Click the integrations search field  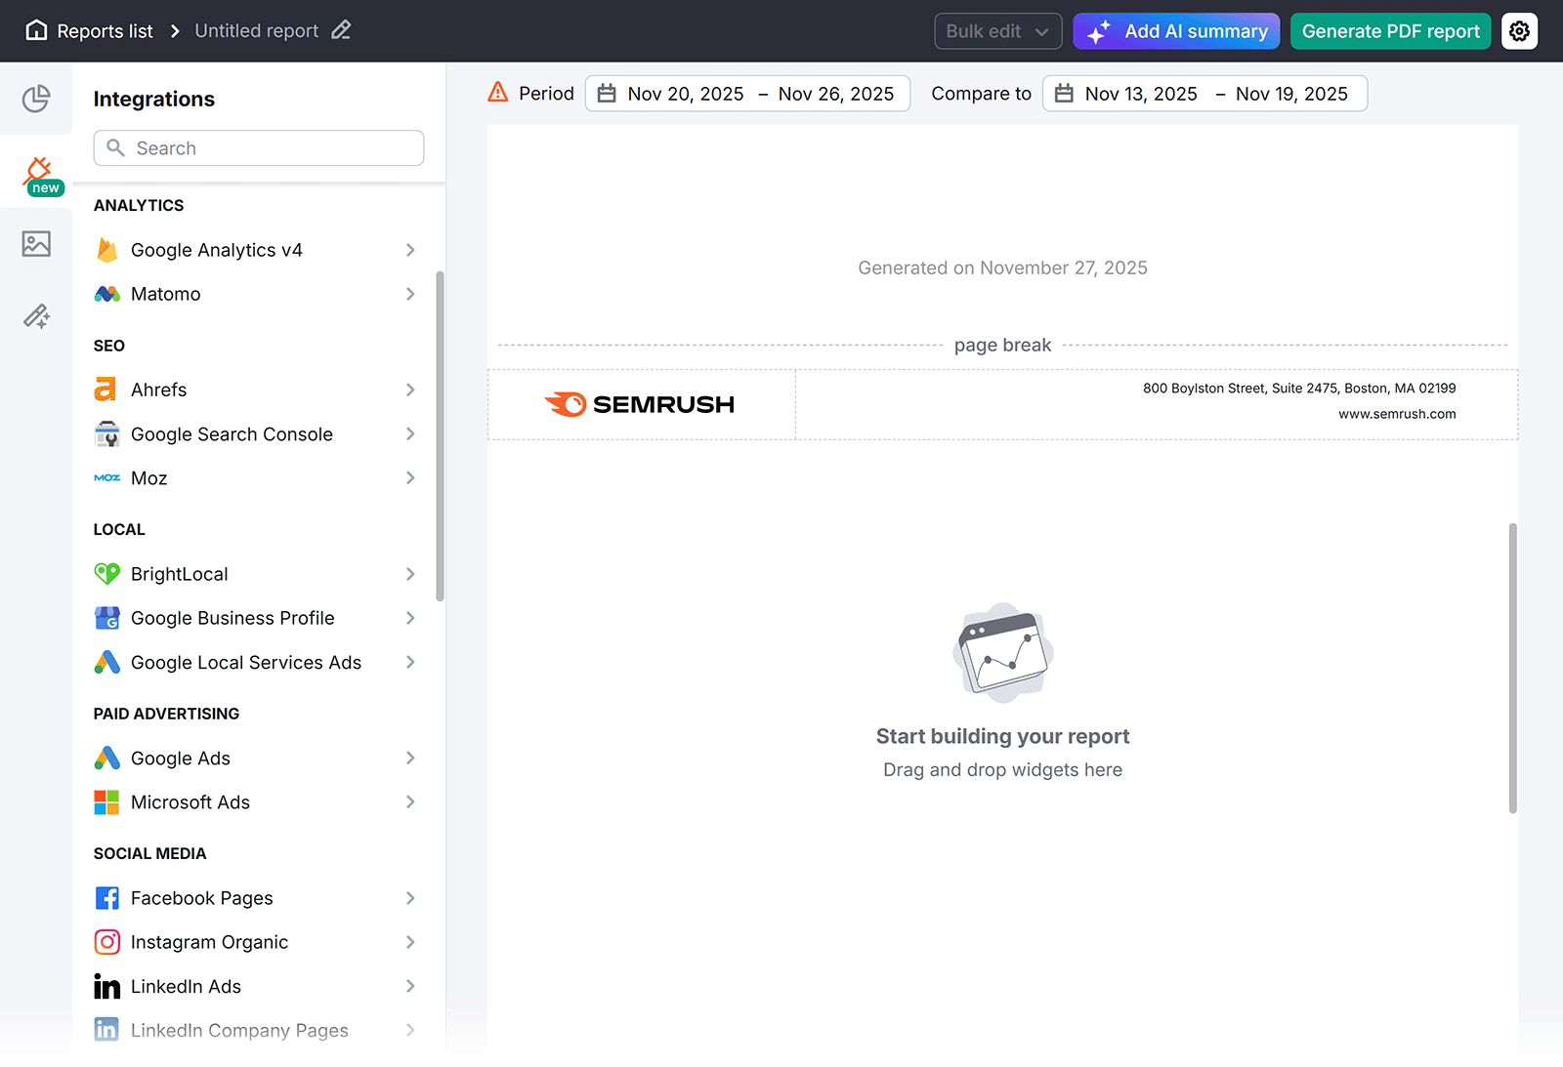click(258, 147)
